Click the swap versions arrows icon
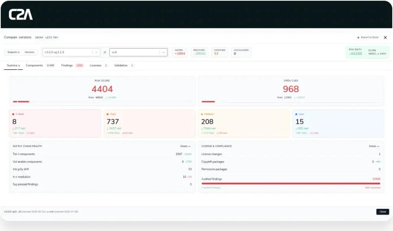 pos(105,52)
